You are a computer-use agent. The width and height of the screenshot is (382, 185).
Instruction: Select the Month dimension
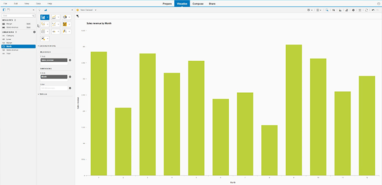(18, 46)
